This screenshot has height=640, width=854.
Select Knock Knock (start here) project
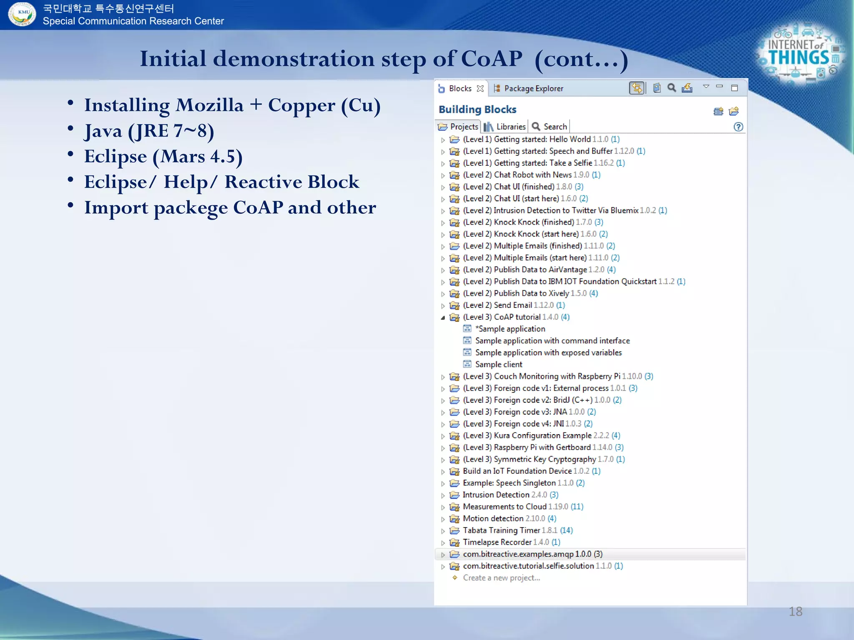pos(535,234)
